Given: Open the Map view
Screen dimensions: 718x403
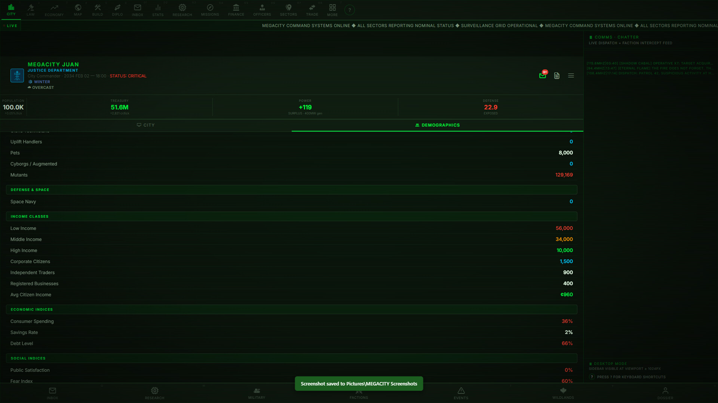Looking at the screenshot, I should click(x=78, y=10).
